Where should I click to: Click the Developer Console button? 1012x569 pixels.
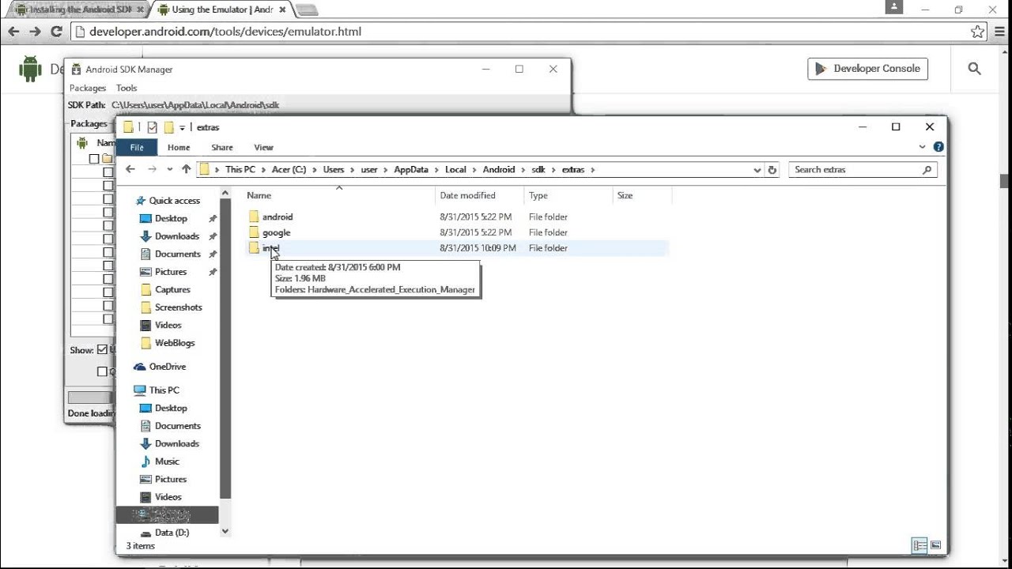click(868, 69)
